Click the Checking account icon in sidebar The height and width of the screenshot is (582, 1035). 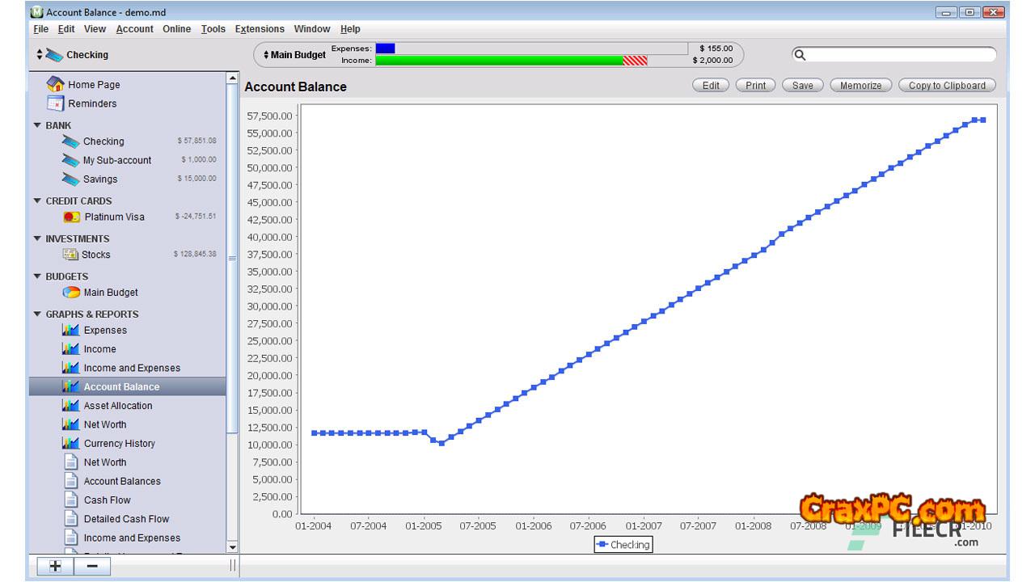coord(70,141)
